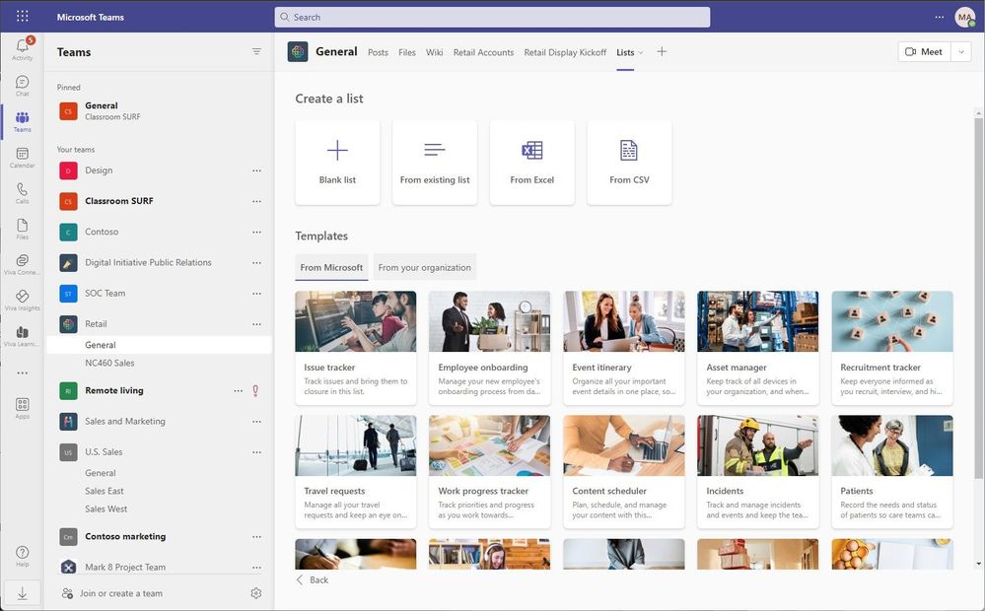Select From Microsoft templates tab

tap(331, 267)
